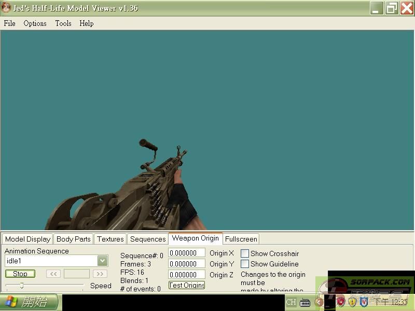The image size is (415, 311).
Task: Open the Tools menu
Action: [x=63, y=23]
